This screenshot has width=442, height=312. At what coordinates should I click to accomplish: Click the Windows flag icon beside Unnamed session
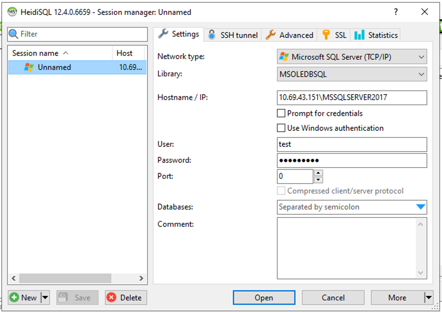(29, 67)
